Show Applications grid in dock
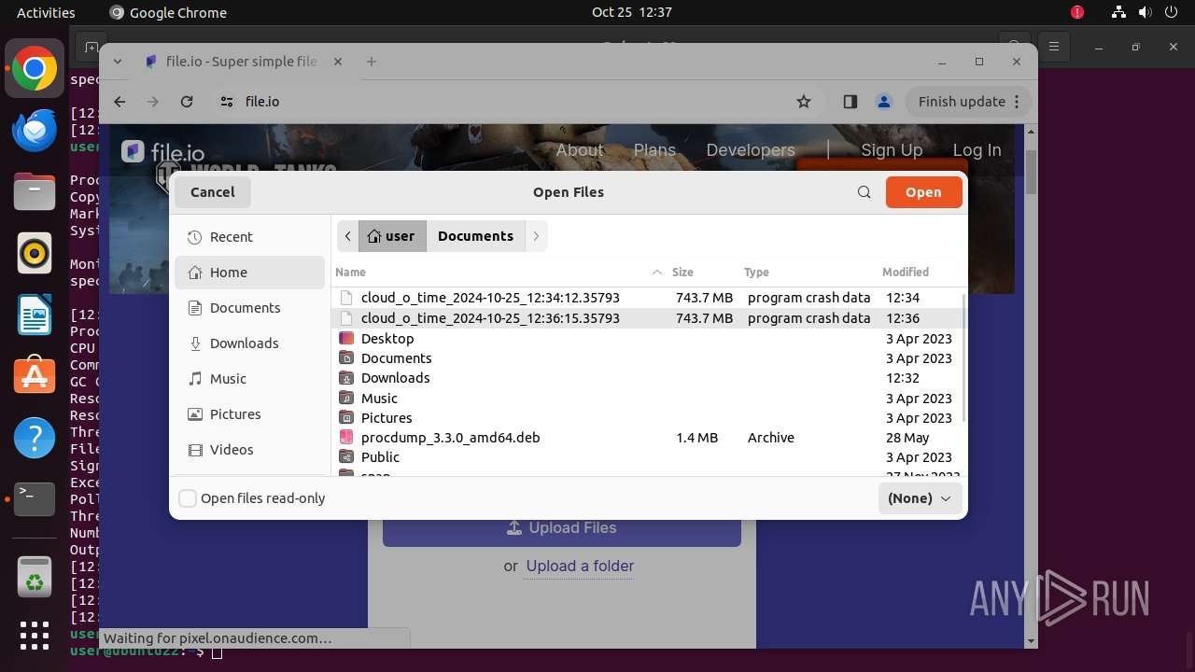Image resolution: width=1195 pixels, height=672 pixels. tap(35, 636)
